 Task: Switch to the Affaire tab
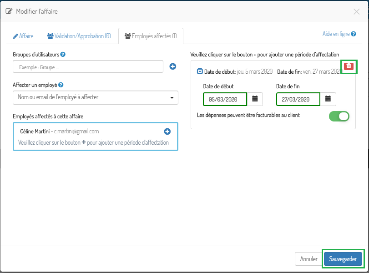23,36
